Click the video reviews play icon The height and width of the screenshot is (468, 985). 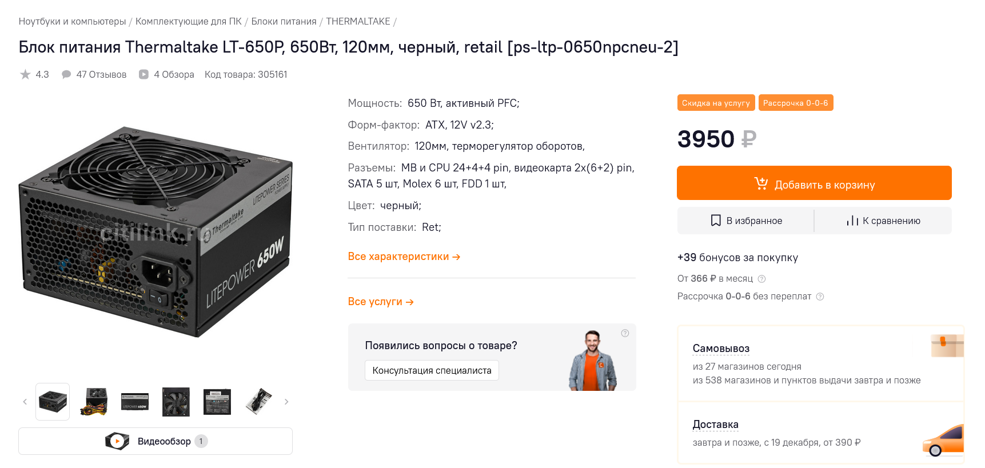pos(144,74)
